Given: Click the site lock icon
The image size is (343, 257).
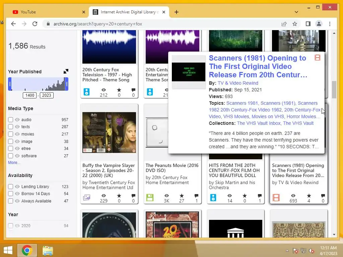Looking at the screenshot, I should tap(48, 24).
